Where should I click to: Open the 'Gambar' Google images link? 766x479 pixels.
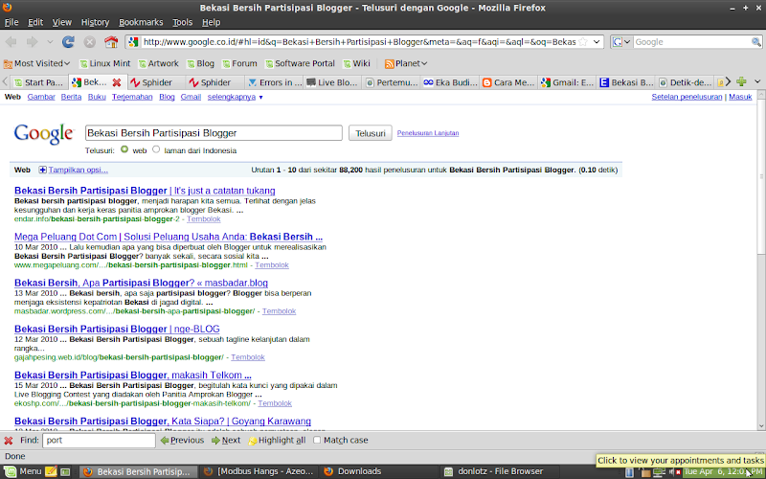click(41, 97)
